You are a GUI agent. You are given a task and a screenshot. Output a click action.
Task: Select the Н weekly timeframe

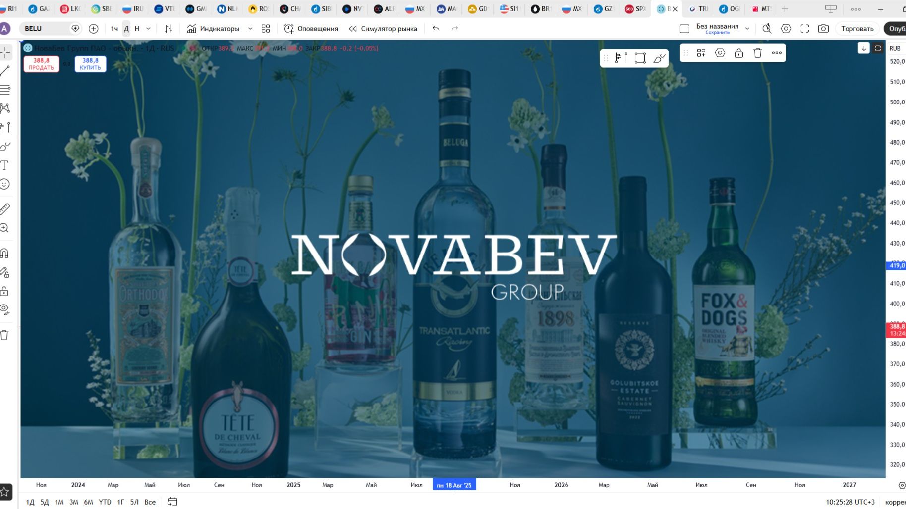[x=137, y=29]
